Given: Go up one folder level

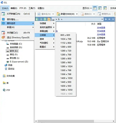Looking at the screenshot, I should pyautogui.click(x=45, y=19).
